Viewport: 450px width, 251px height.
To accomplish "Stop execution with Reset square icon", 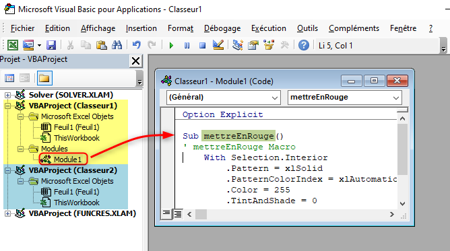I will click(202, 45).
